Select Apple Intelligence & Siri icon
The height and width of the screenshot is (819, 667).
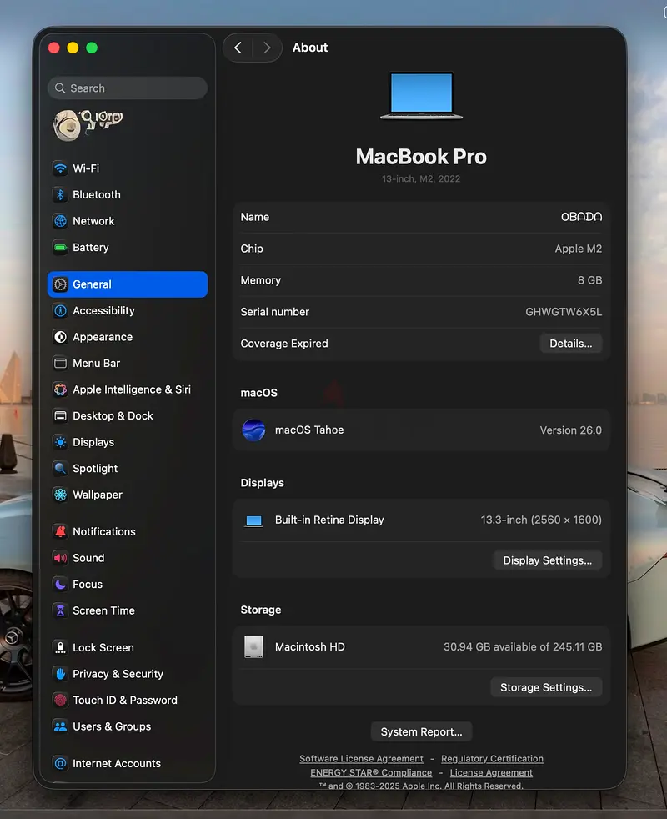61,389
